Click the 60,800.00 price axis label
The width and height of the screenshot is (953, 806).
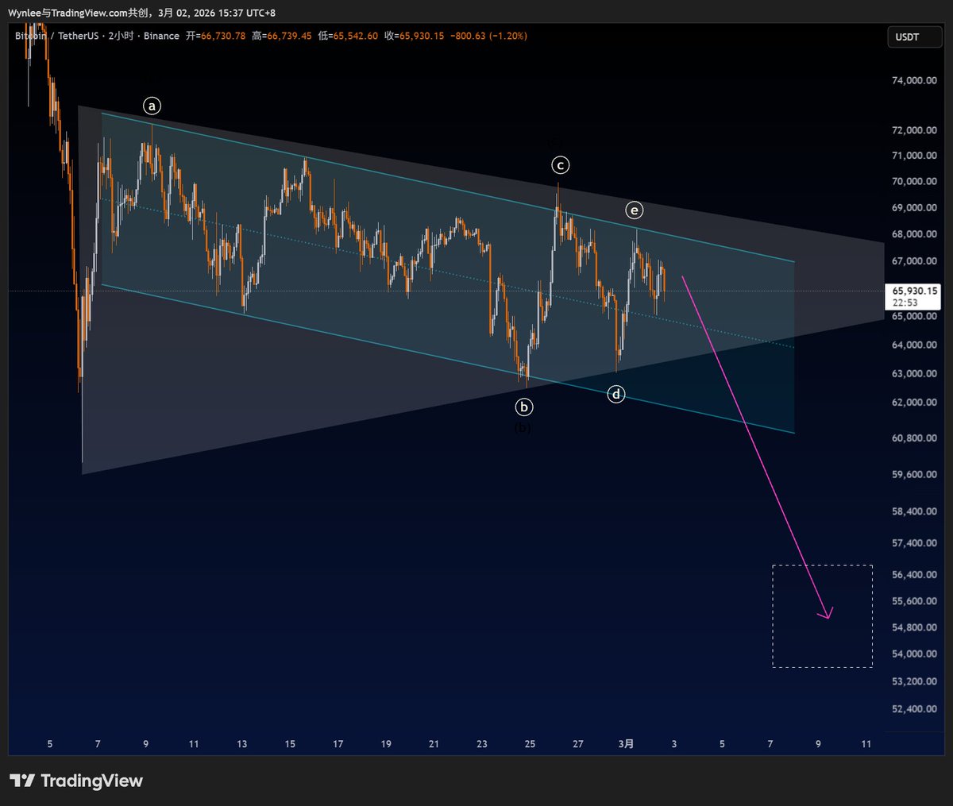click(x=914, y=438)
